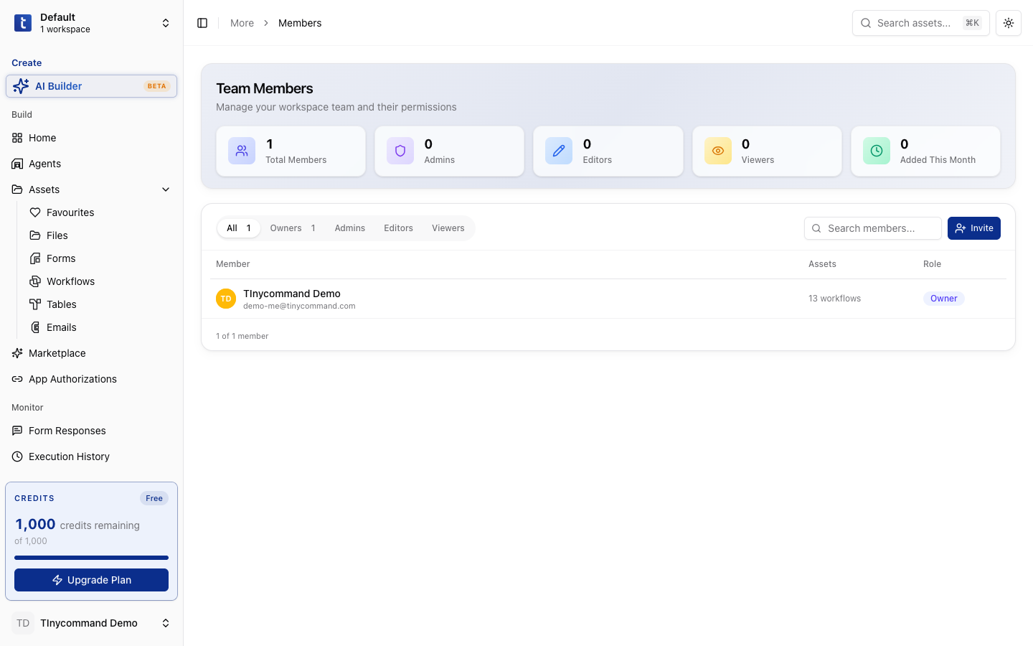The height and width of the screenshot is (646, 1033).
Task: Open Favourites
Action: (100, 212)
